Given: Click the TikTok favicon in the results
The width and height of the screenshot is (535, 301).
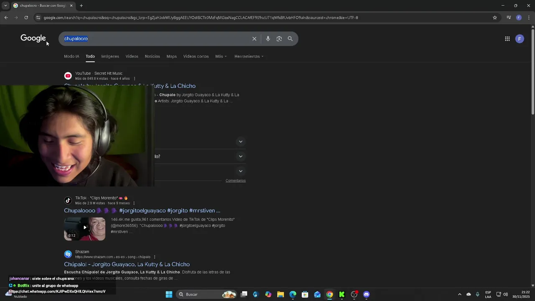Looking at the screenshot, I should pyautogui.click(x=68, y=200).
